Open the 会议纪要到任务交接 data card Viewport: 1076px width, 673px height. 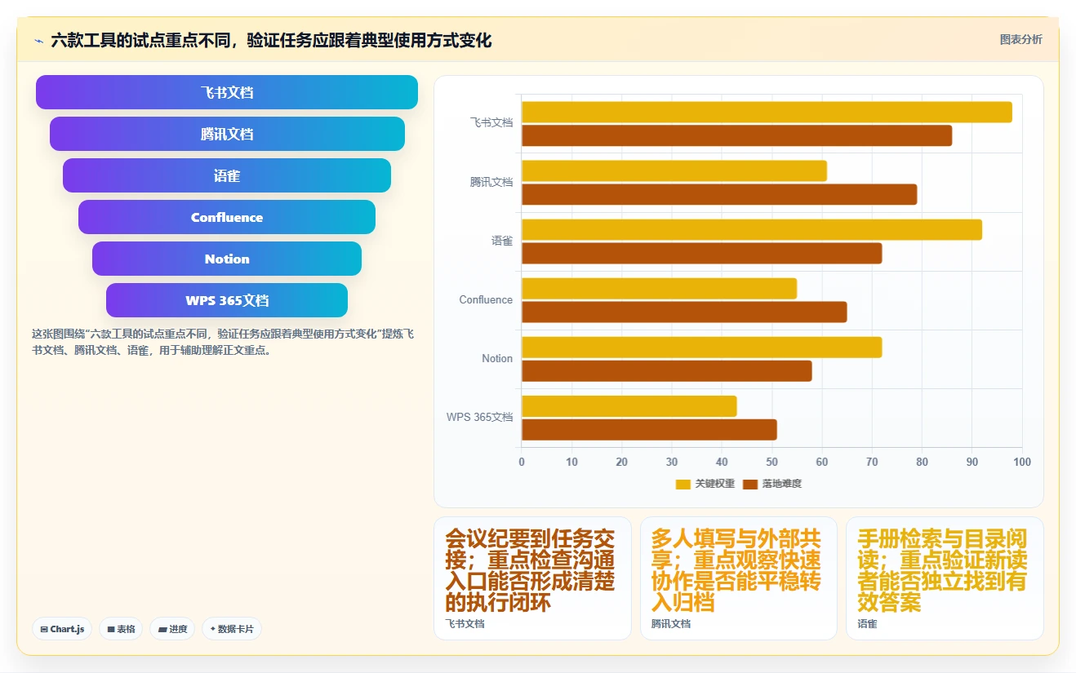(x=532, y=578)
